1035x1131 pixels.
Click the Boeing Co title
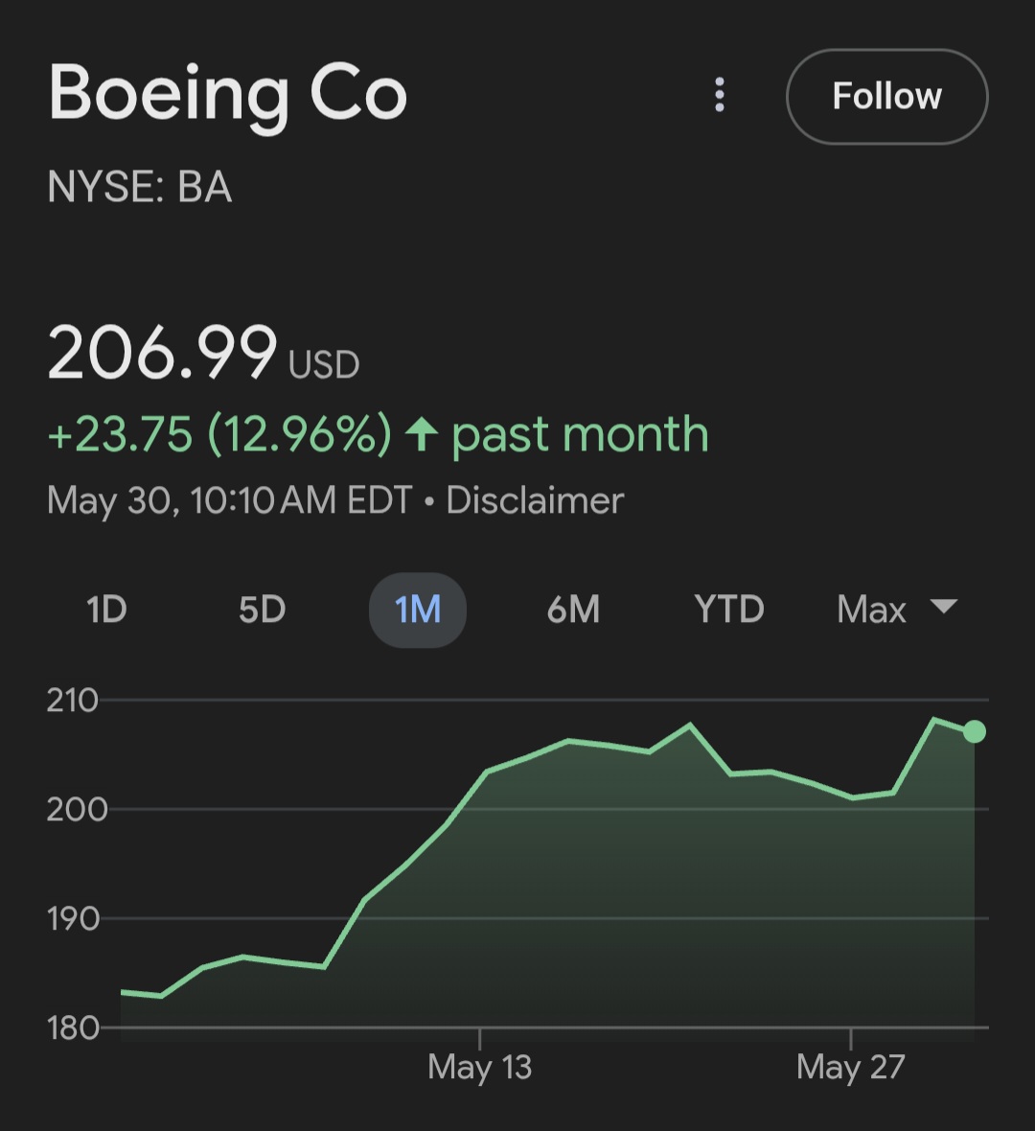(x=228, y=94)
